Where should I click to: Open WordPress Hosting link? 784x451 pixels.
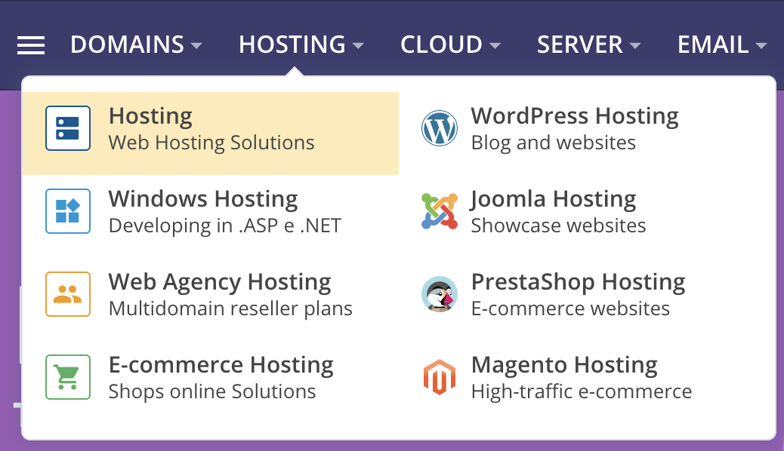[575, 116]
